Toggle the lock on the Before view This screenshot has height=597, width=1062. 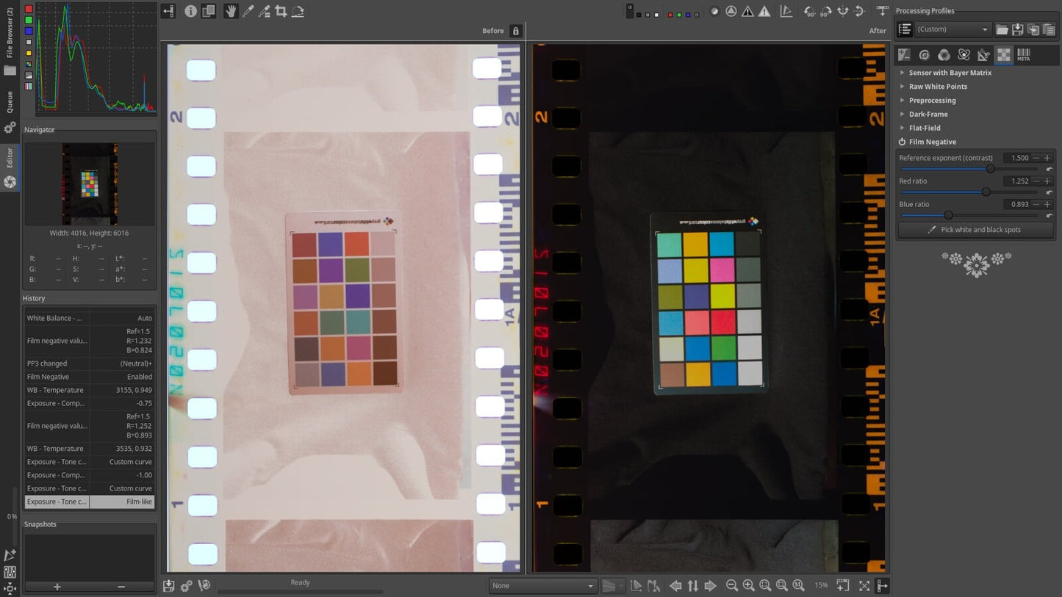coord(515,31)
